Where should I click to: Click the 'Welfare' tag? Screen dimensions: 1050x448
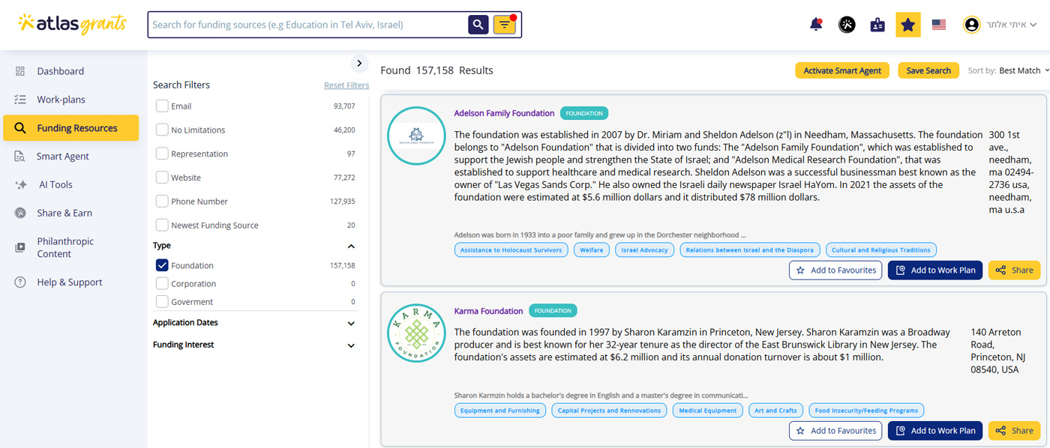point(592,250)
